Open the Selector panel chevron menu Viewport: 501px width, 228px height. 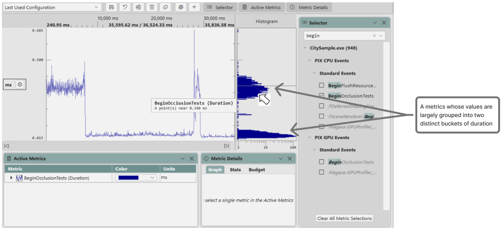pos(375,23)
